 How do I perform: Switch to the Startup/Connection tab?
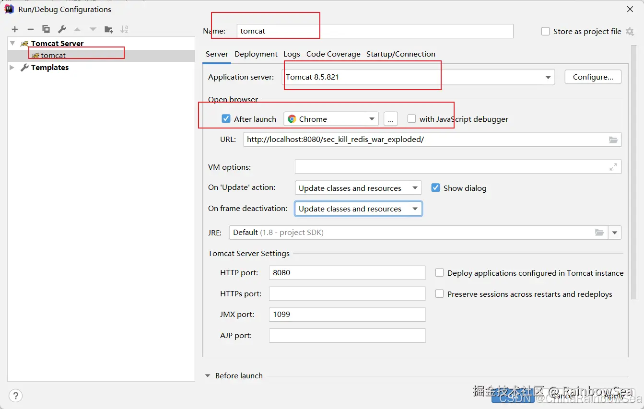pos(401,54)
